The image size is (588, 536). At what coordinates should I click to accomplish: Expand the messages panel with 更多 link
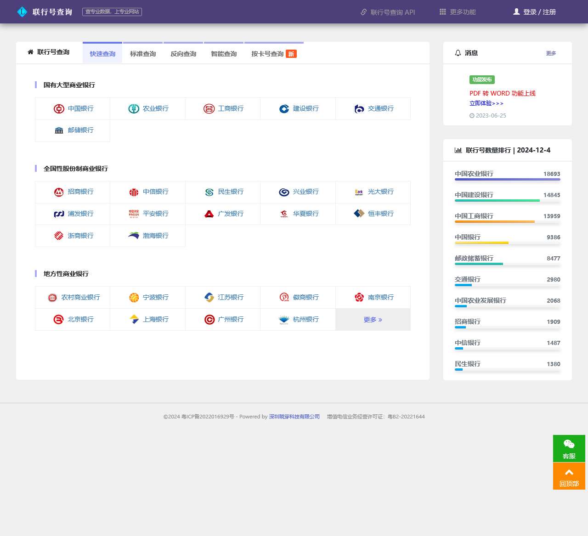click(x=551, y=53)
